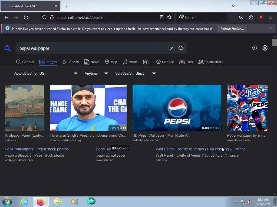
Task: Switch to the News category
Action: coord(92,62)
